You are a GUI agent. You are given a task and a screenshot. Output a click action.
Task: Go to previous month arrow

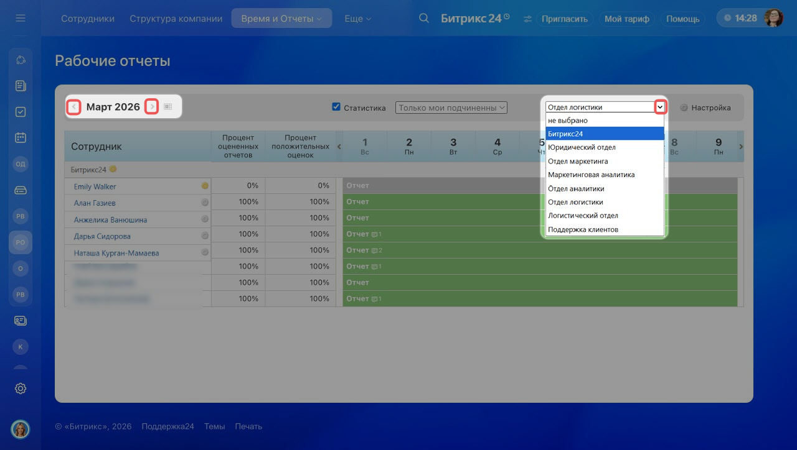[74, 107]
